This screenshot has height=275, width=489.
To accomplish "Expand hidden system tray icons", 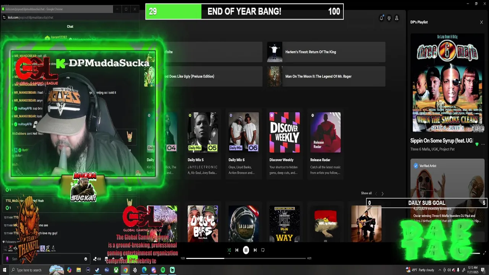I will 440,270.
